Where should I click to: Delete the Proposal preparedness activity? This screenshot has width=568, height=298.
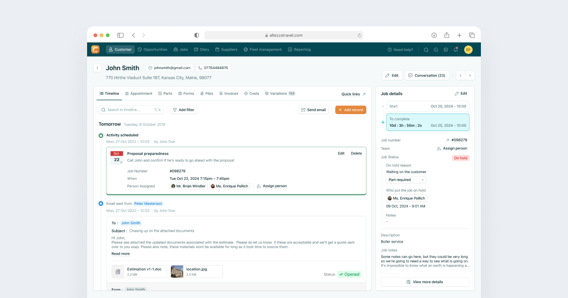pyautogui.click(x=356, y=153)
